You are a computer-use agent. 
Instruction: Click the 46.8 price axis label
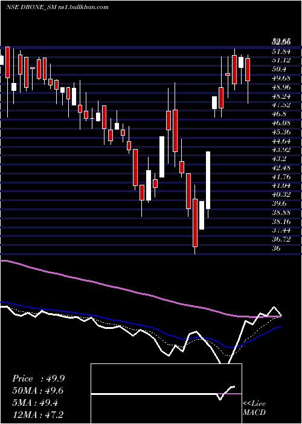click(x=279, y=114)
